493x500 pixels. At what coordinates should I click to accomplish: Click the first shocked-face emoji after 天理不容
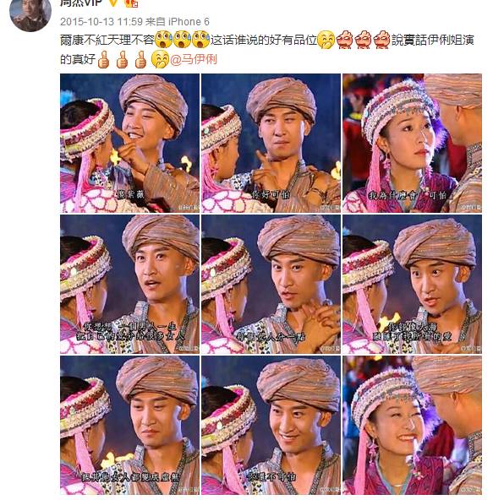(163, 40)
